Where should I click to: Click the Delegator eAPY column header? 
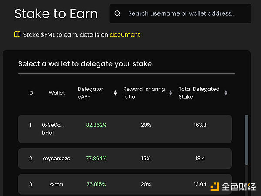click(90, 93)
